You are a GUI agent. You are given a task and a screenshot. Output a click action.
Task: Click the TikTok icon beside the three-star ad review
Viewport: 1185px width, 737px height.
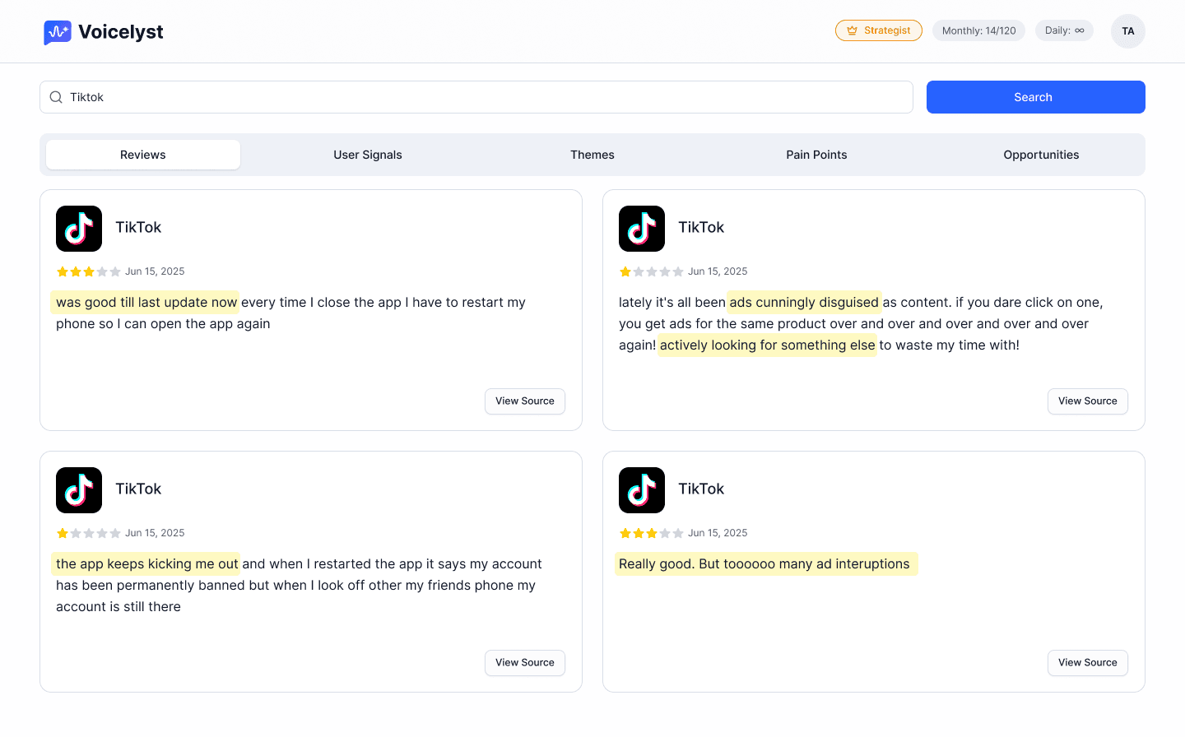tap(642, 489)
